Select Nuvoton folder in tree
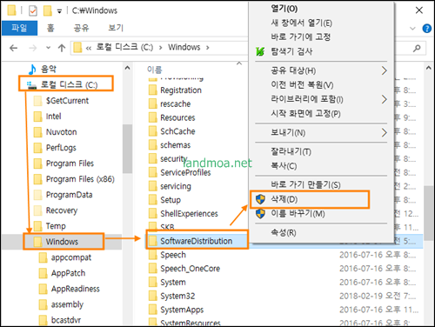 (61, 132)
